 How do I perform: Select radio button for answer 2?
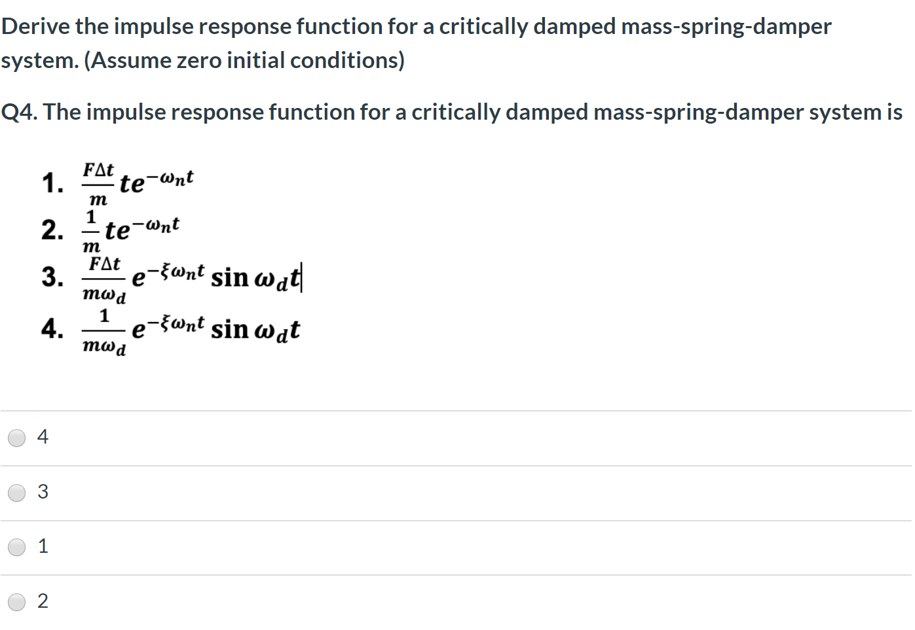click(16, 602)
